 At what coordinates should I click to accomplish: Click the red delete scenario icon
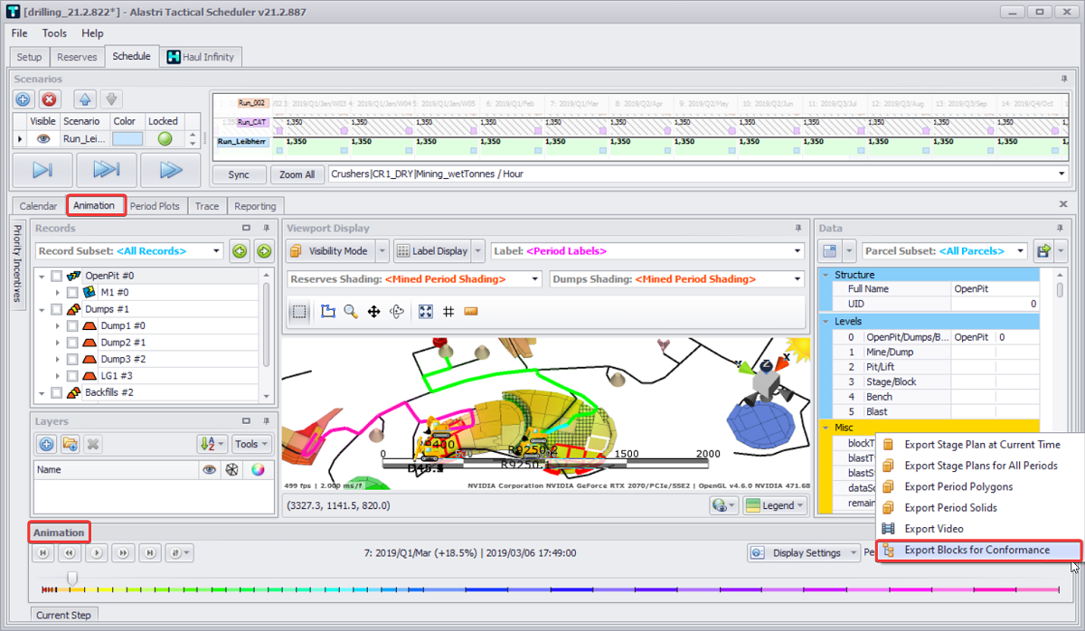(50, 99)
